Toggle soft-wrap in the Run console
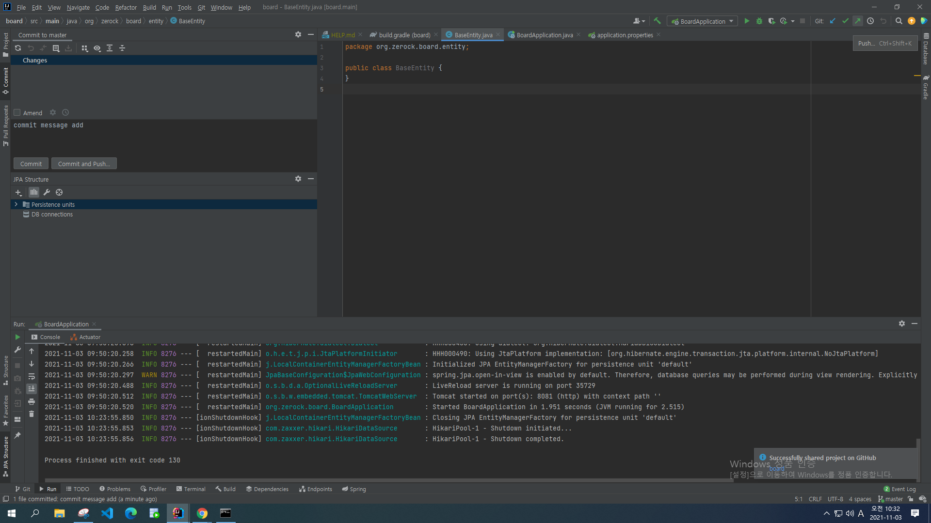 click(x=32, y=376)
